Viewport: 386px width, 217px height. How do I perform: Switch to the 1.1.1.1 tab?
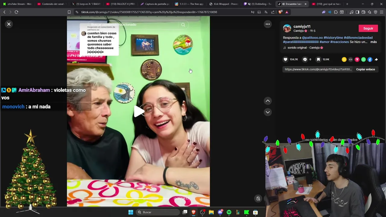[189, 4]
